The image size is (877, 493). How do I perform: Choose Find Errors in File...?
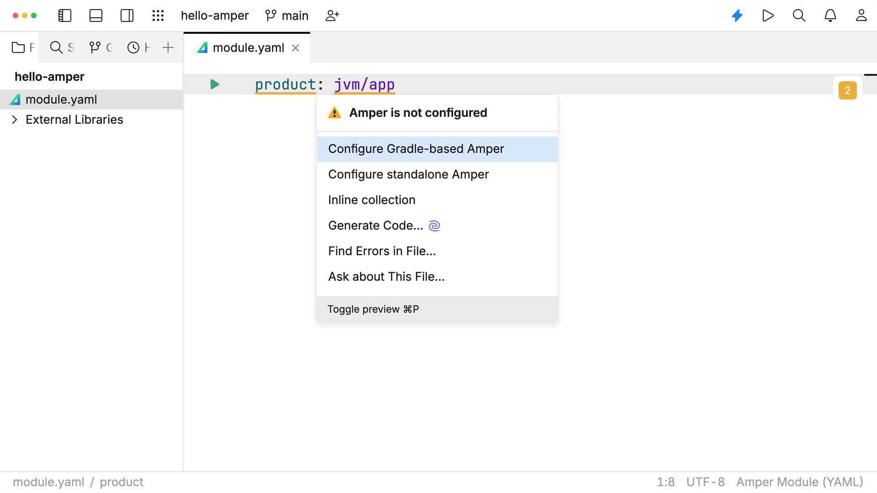click(437, 251)
